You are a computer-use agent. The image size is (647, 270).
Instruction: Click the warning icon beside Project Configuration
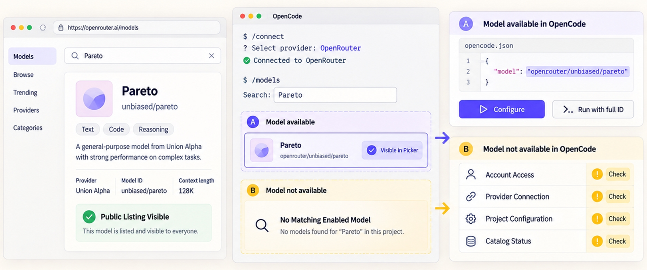(597, 219)
